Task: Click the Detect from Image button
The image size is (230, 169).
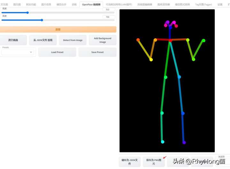Action: pyautogui.click(x=73, y=40)
